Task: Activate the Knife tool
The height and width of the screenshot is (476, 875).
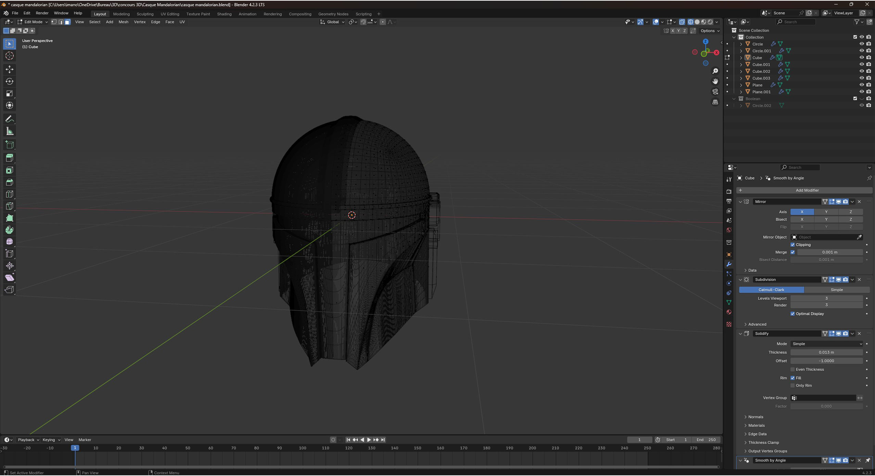Action: click(10, 206)
